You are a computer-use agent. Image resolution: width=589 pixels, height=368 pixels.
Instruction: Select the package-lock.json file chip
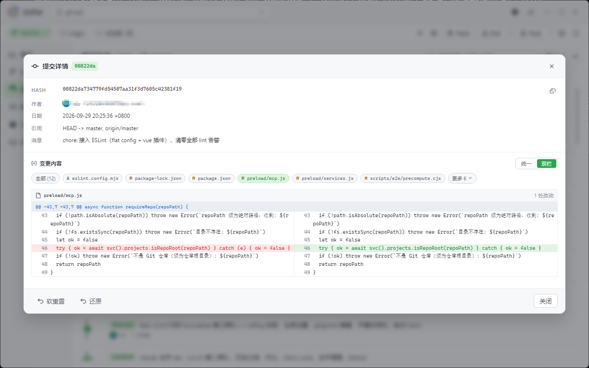click(x=155, y=178)
